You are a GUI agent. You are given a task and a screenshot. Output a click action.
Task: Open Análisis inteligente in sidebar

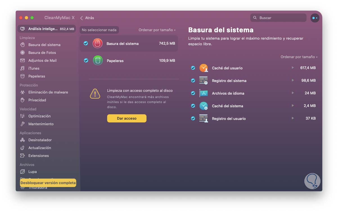47,29
